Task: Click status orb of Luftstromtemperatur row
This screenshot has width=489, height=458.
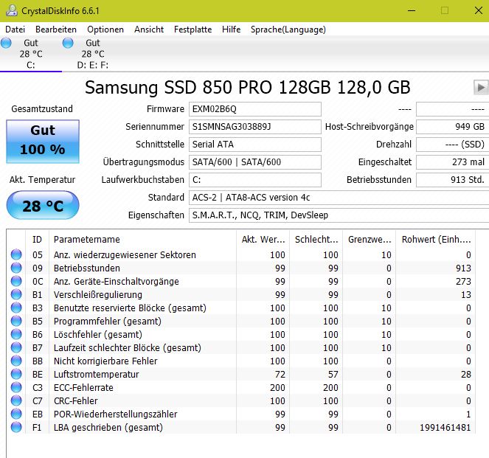Action: 16,374
